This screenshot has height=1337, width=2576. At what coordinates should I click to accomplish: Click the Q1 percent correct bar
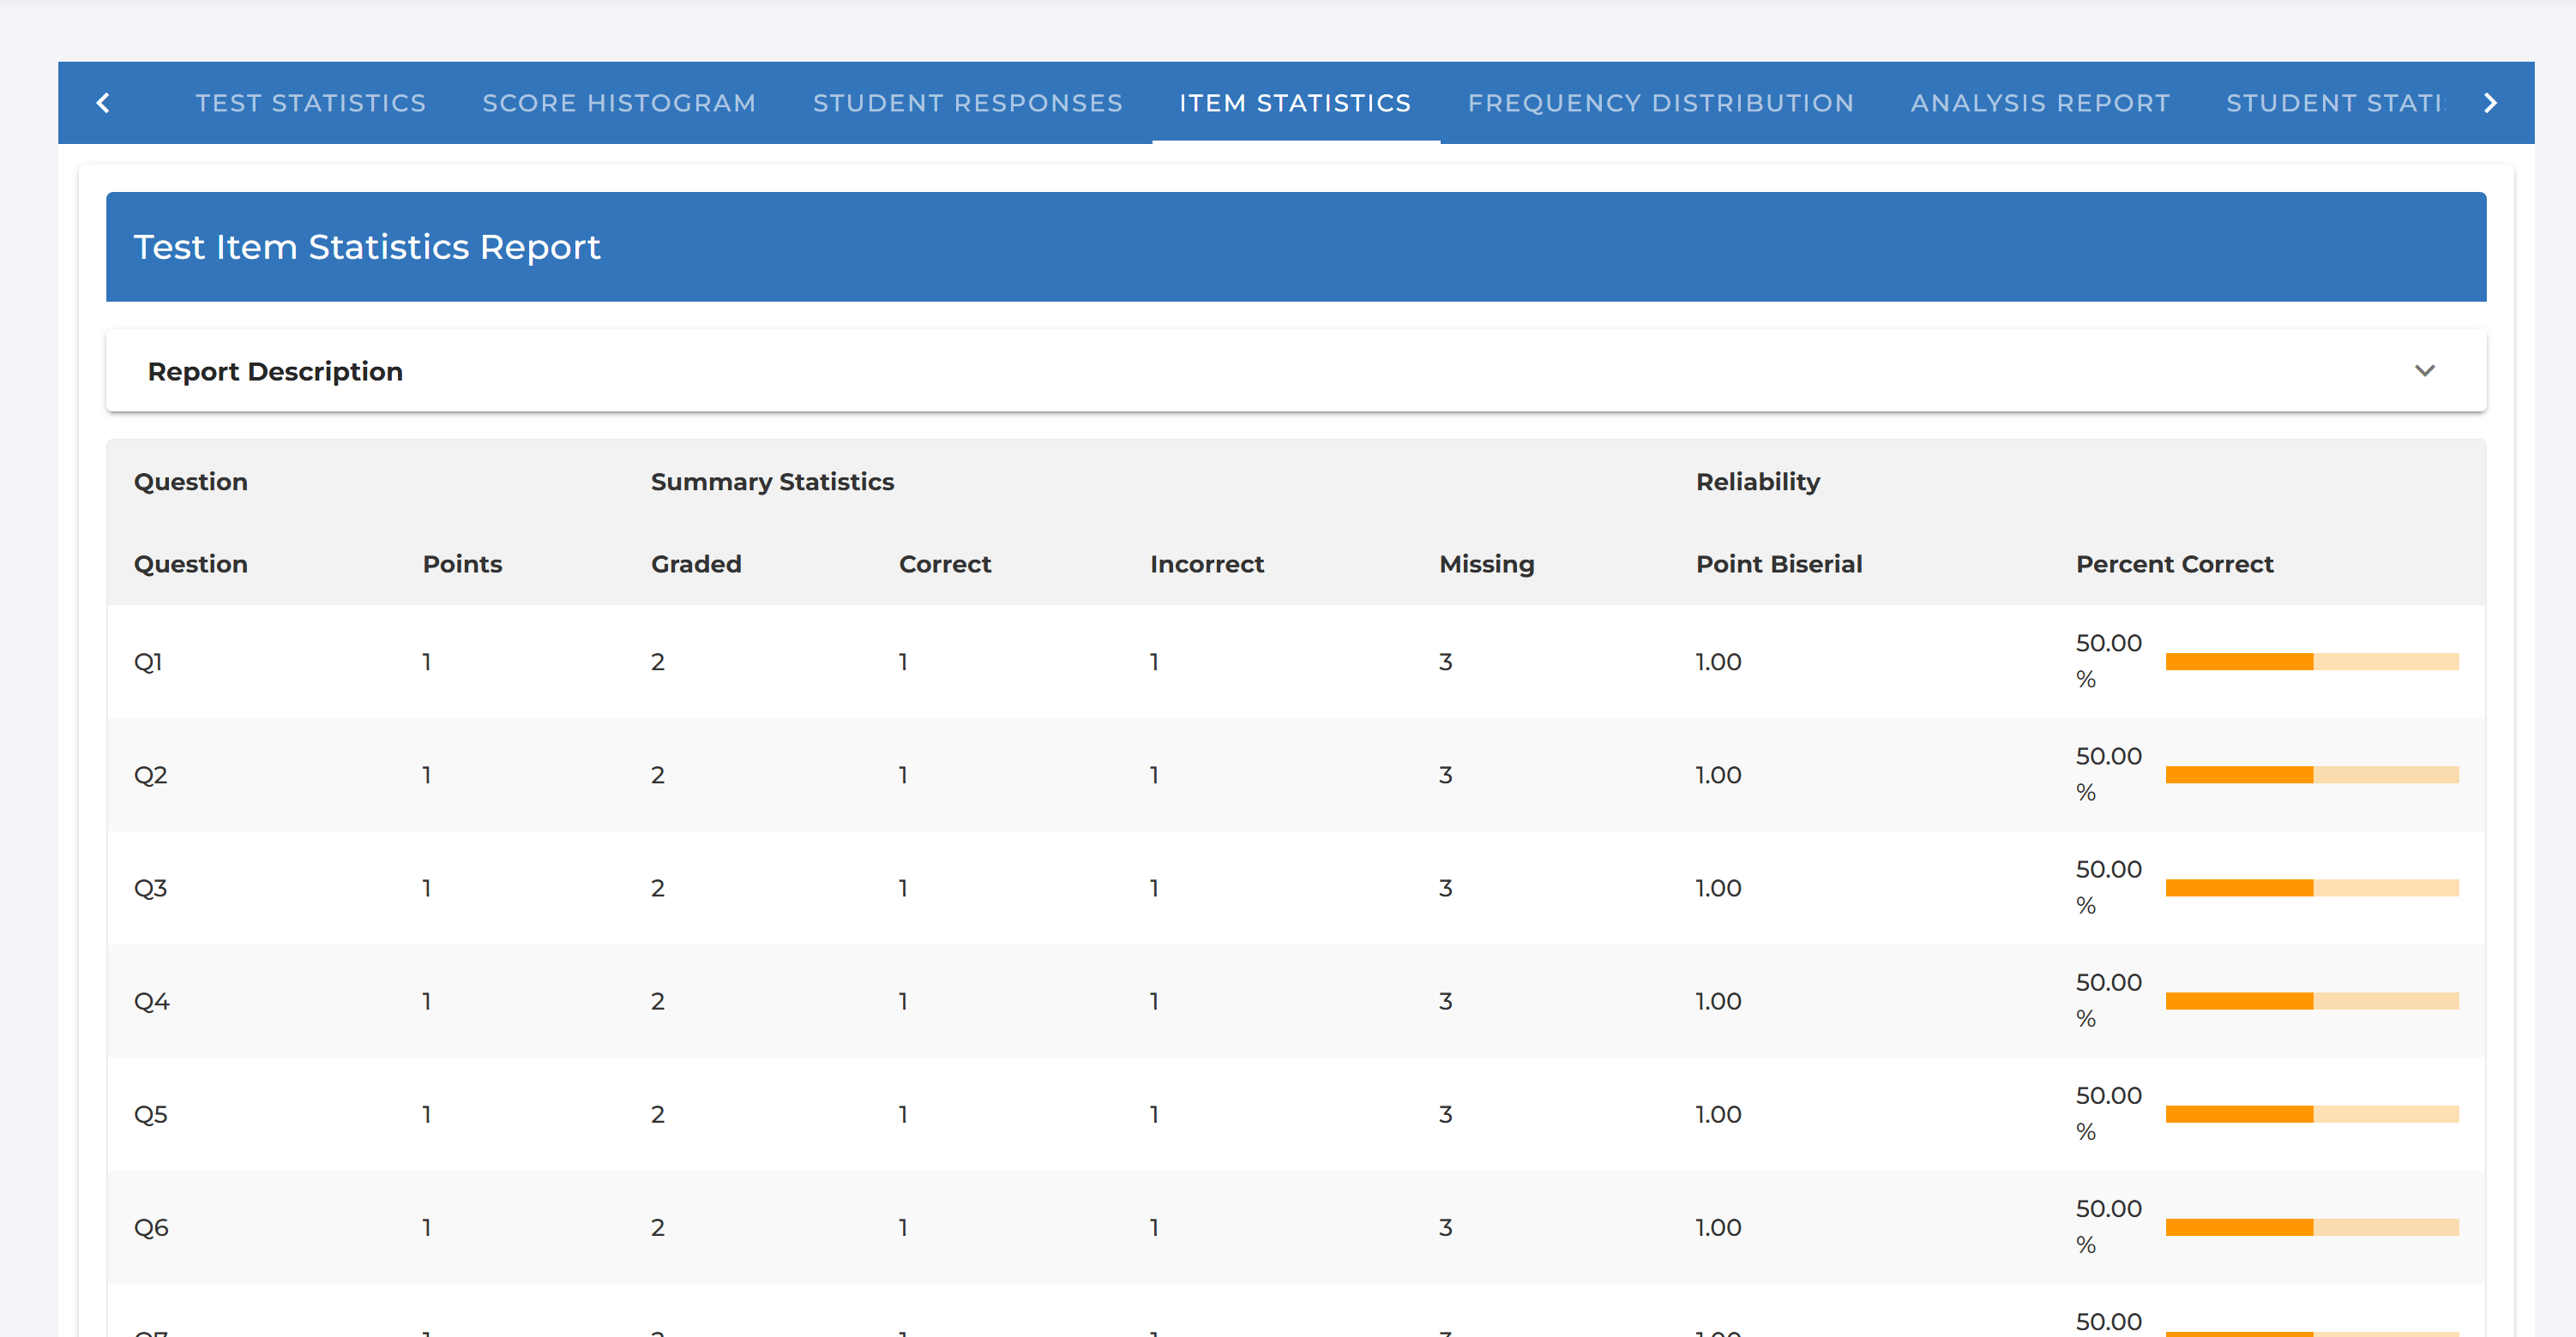tap(2311, 662)
